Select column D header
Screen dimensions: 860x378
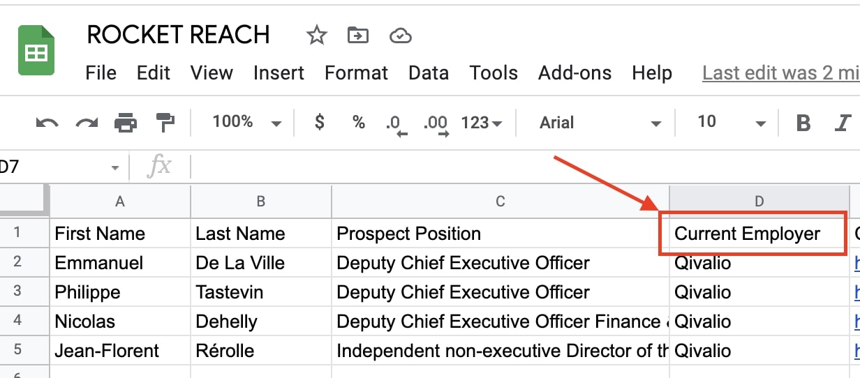tap(759, 202)
